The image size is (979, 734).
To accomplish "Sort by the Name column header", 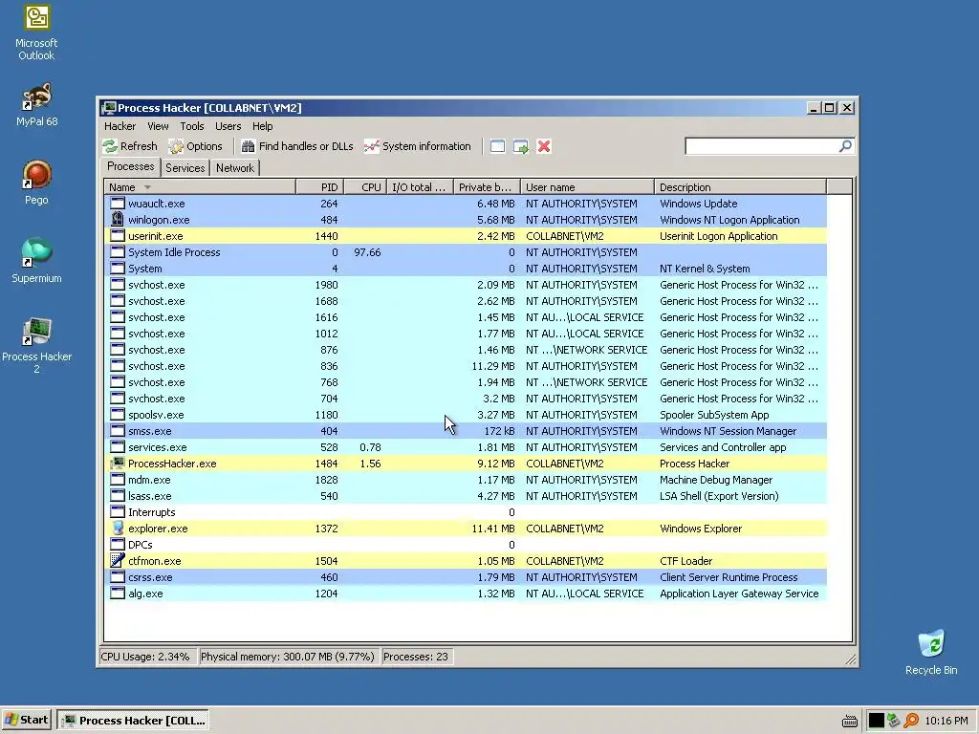I will pyautogui.click(x=199, y=187).
